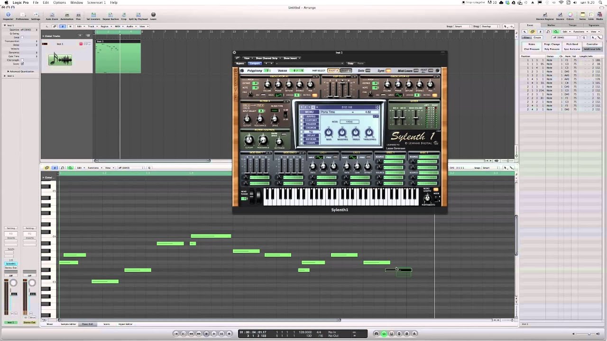The height and width of the screenshot is (341, 607).
Task: Toggle Sylenth1 Midi Learn switch
Action: [x=416, y=71]
